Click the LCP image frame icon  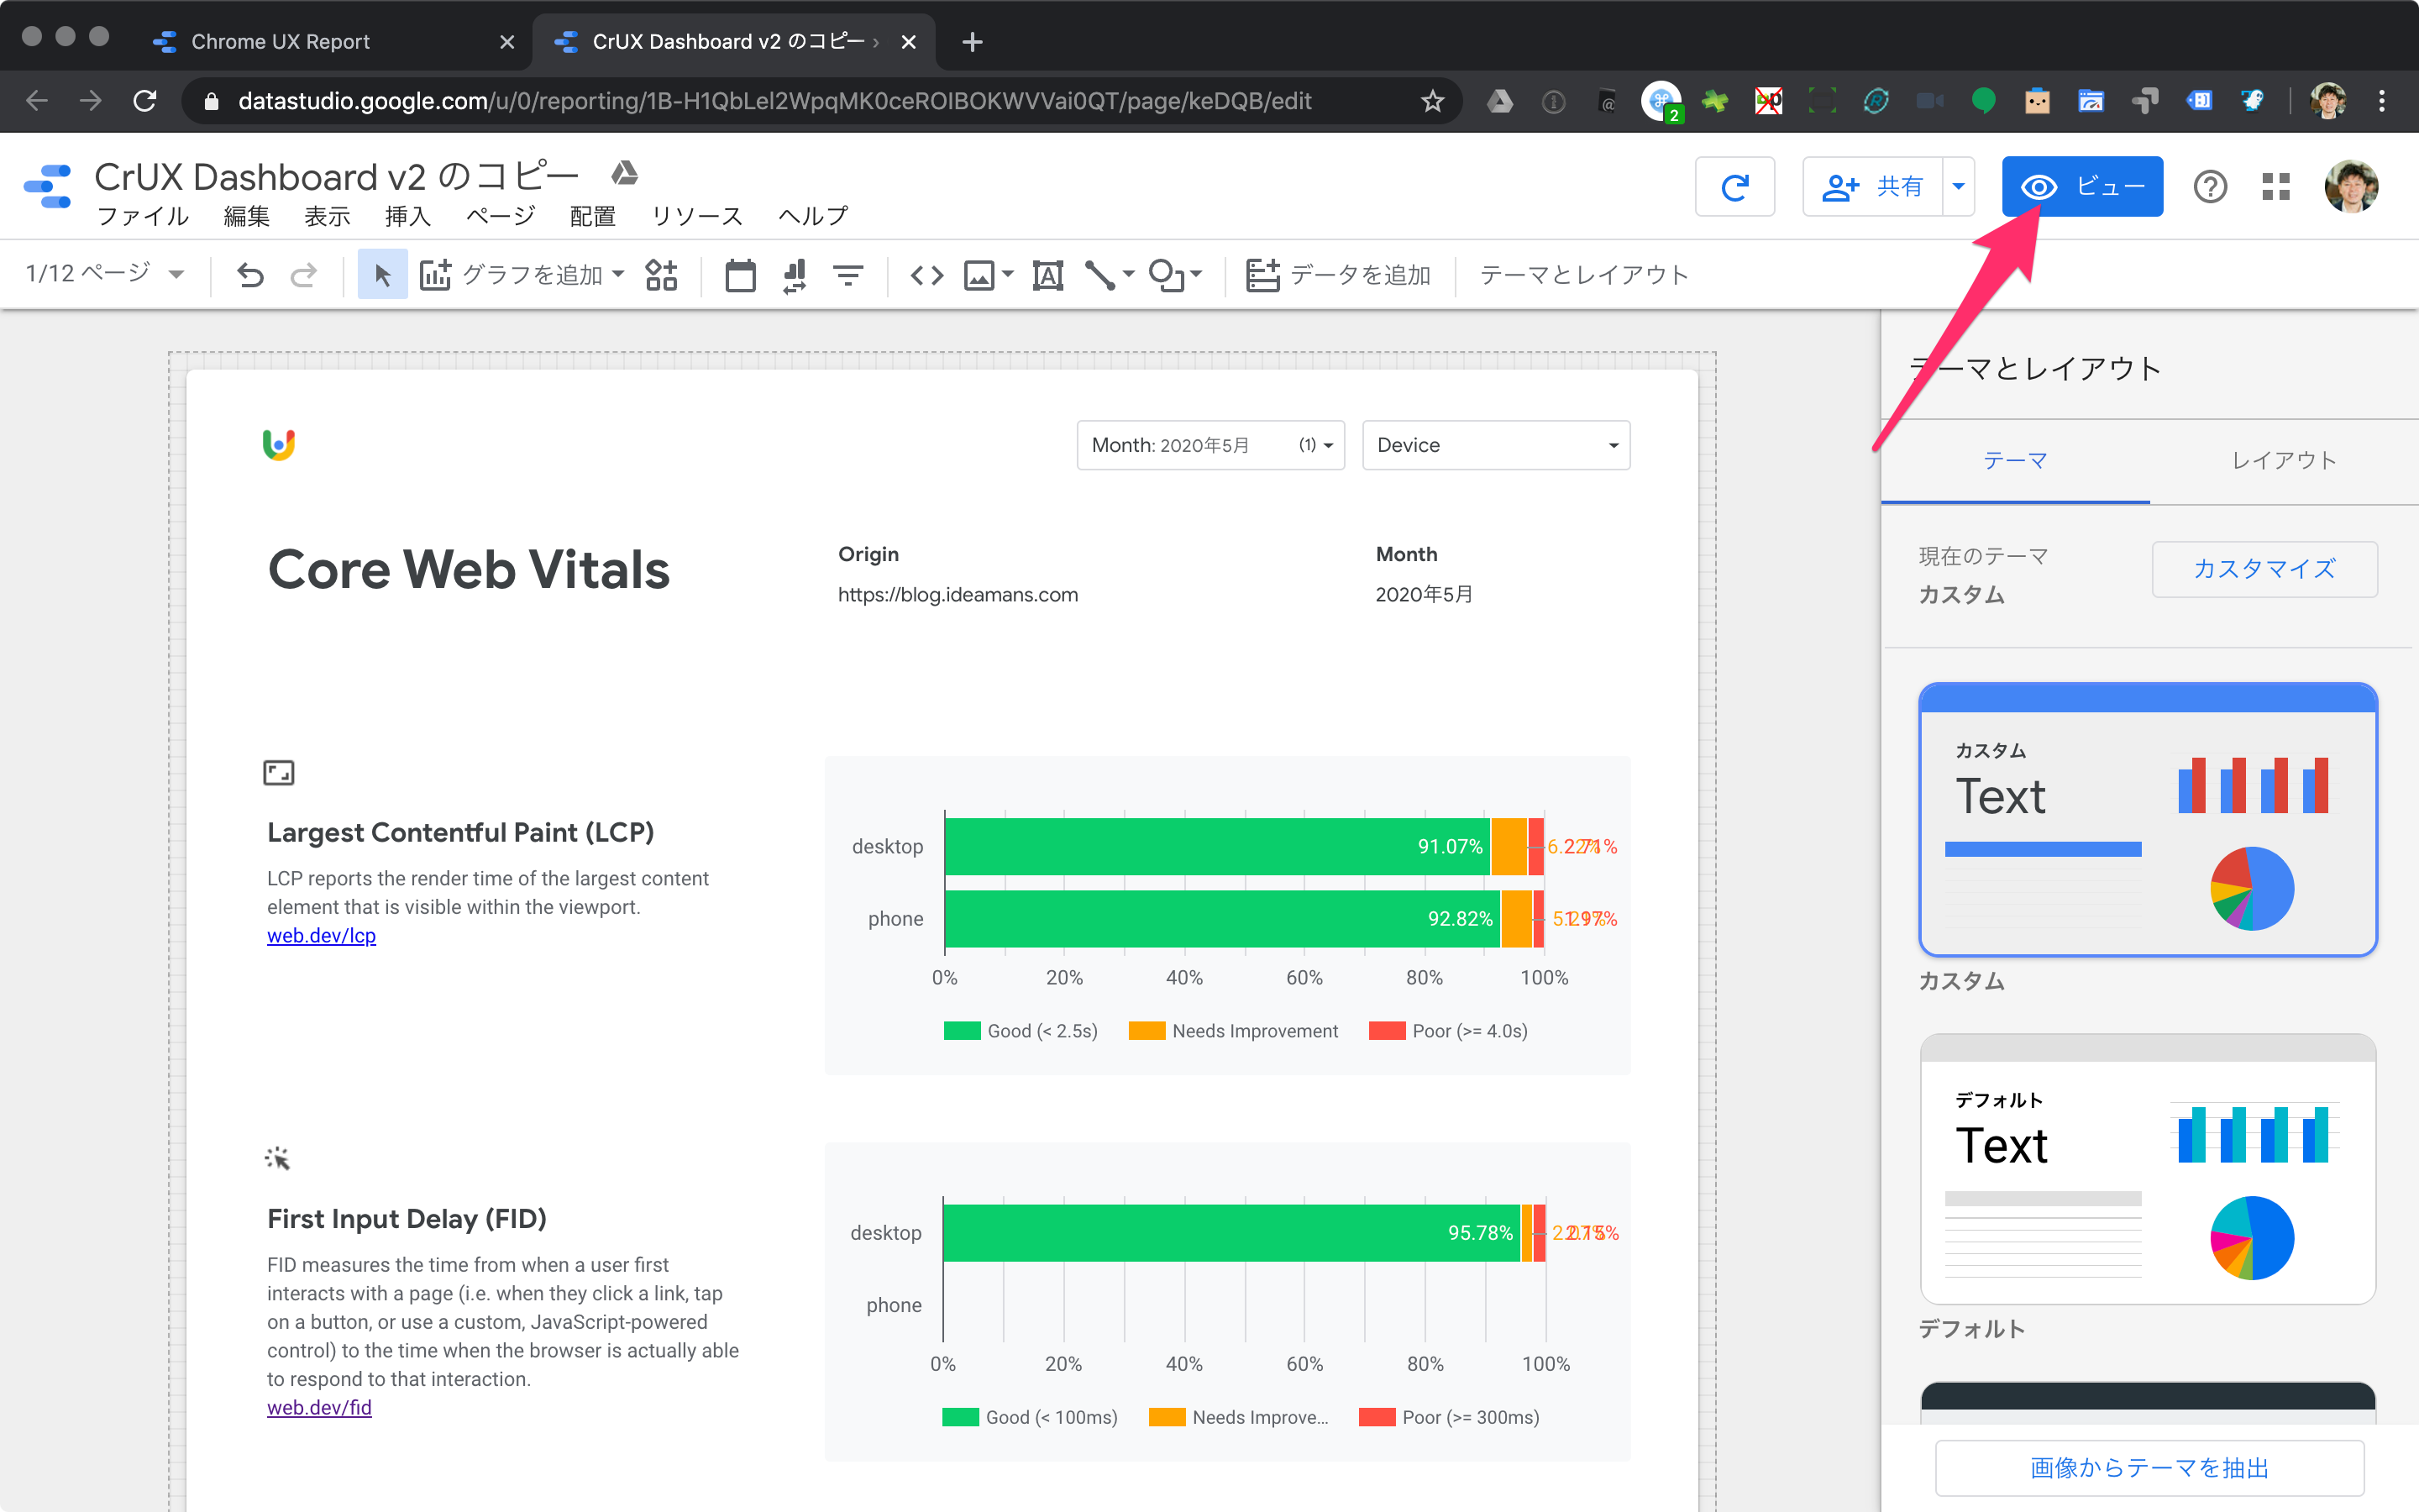[x=279, y=772]
